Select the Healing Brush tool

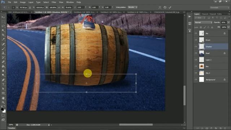pyautogui.click(x=3, y=44)
